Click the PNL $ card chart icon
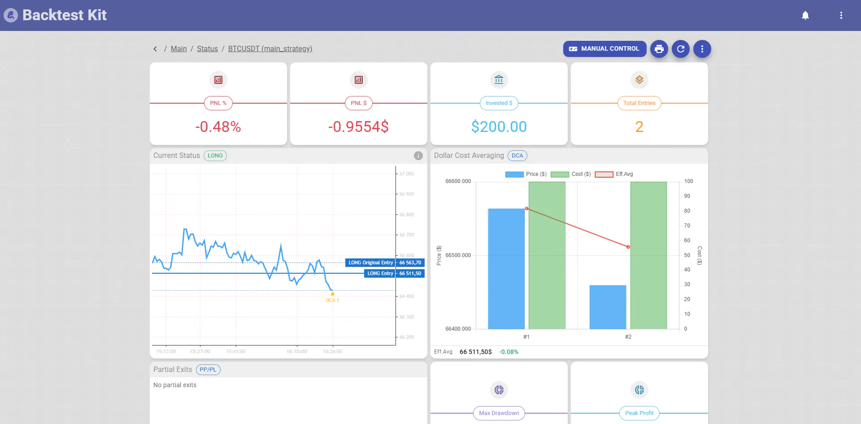861x424 pixels. click(359, 80)
